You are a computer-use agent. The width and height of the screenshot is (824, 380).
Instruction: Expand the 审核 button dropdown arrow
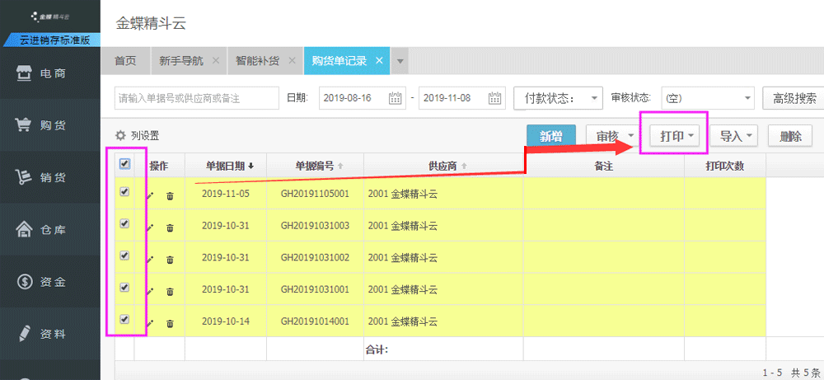632,136
